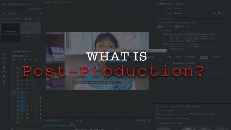Select the Type tool

click(x=4, y=85)
